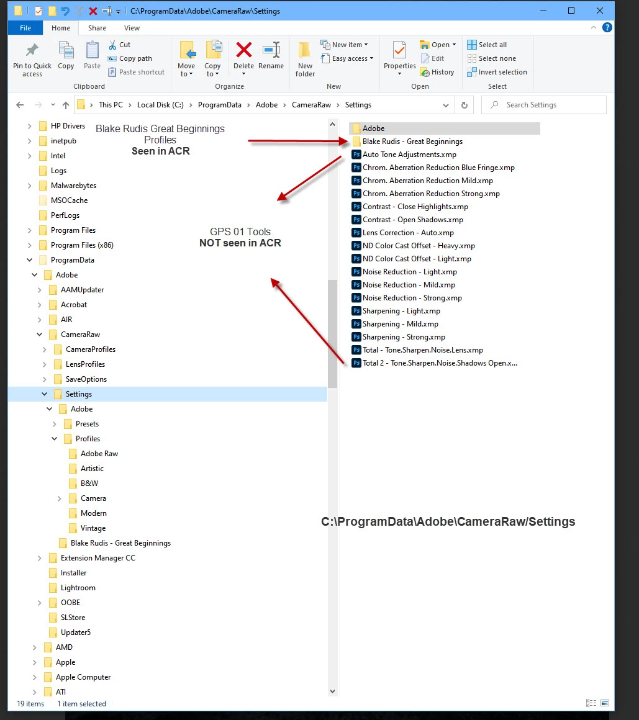Open the Move to menu
Image resolution: width=639 pixels, height=720 pixels.
click(186, 59)
